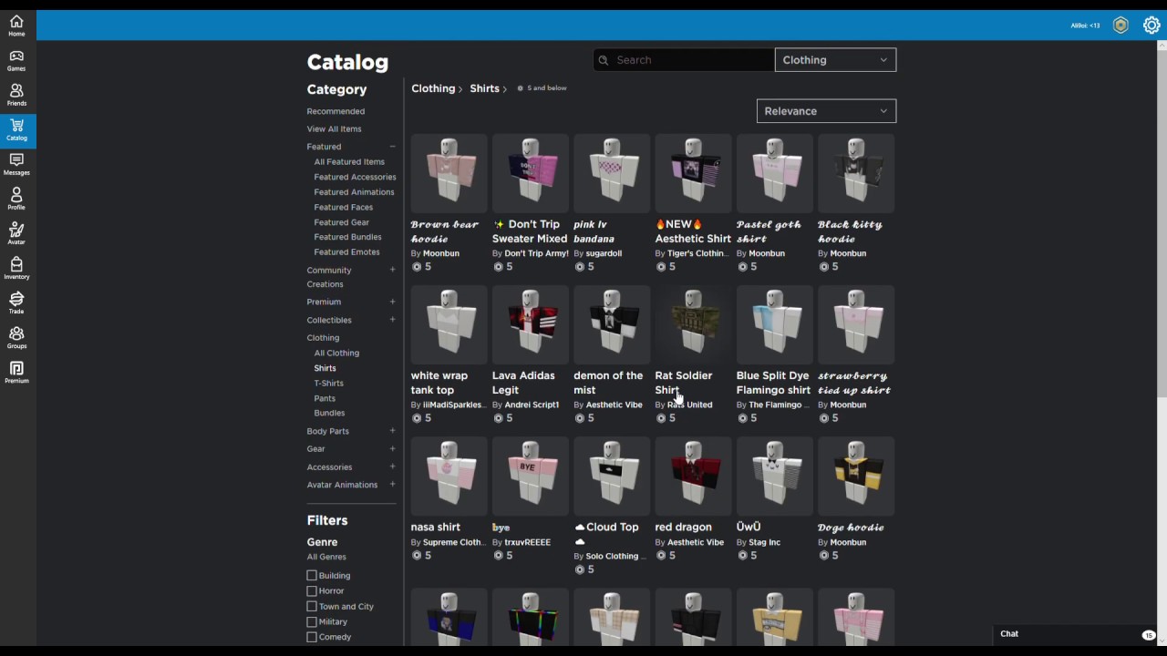Open the Lava Adidas Legit thumbnail
Viewport: 1167px width, 656px height.
click(x=531, y=324)
